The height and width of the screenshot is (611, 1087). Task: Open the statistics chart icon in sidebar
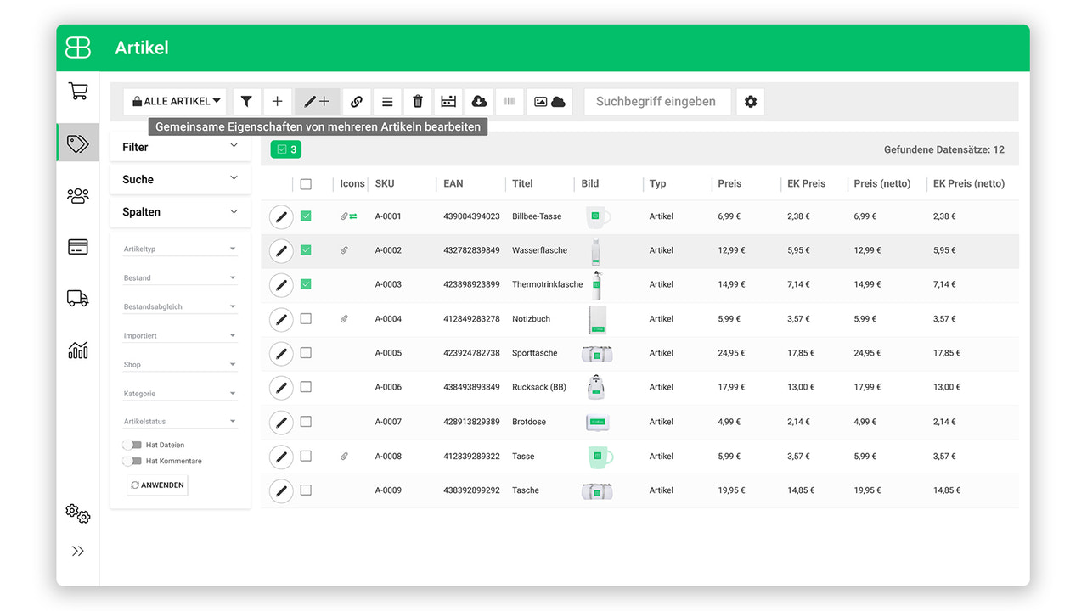click(77, 350)
